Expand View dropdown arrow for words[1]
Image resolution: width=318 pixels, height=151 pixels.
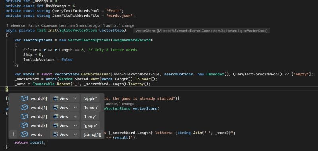pyautogui.click(x=75, y=108)
